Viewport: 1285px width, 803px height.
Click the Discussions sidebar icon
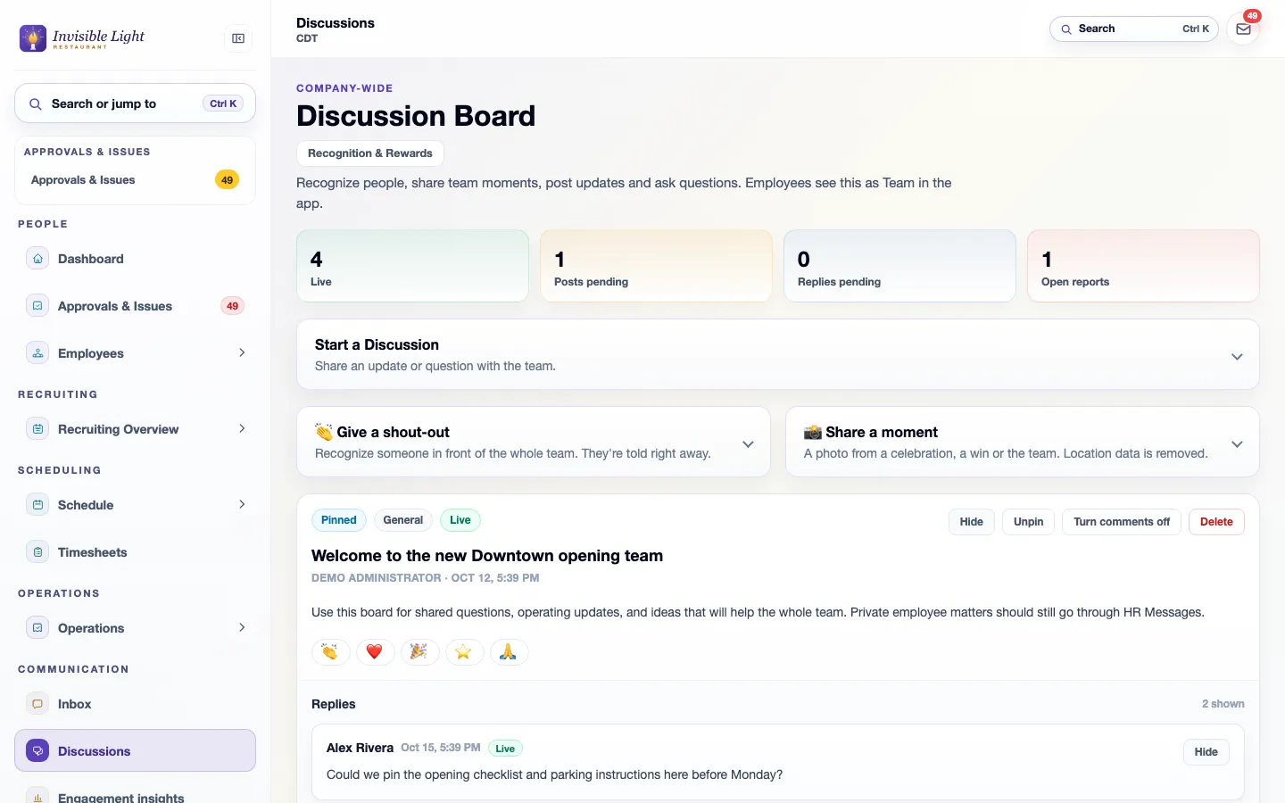point(37,751)
